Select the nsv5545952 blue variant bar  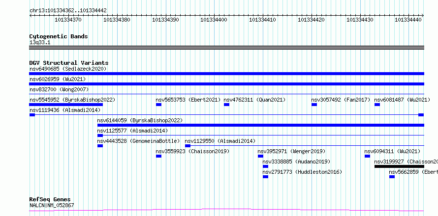point(66,105)
